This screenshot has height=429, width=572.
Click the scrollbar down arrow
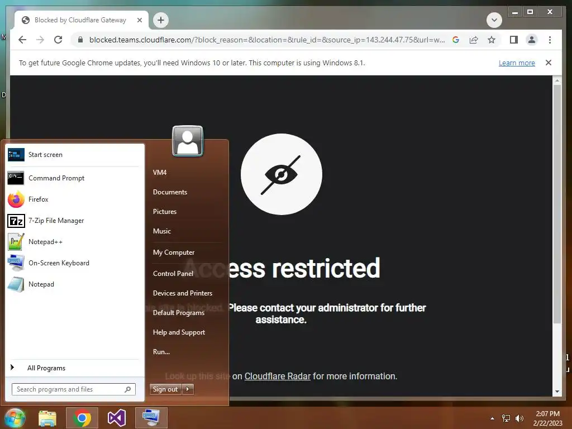pyautogui.click(x=557, y=392)
